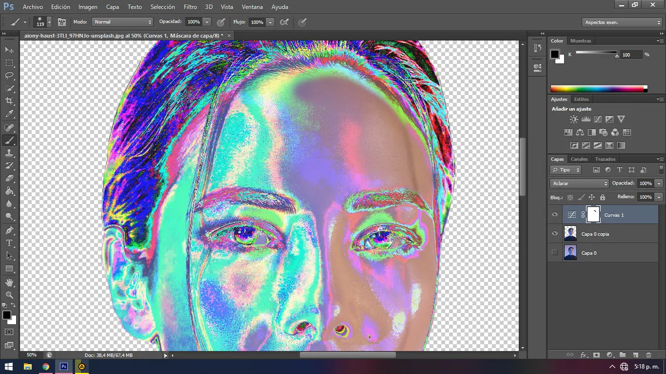Select the Eraser tool

9,179
